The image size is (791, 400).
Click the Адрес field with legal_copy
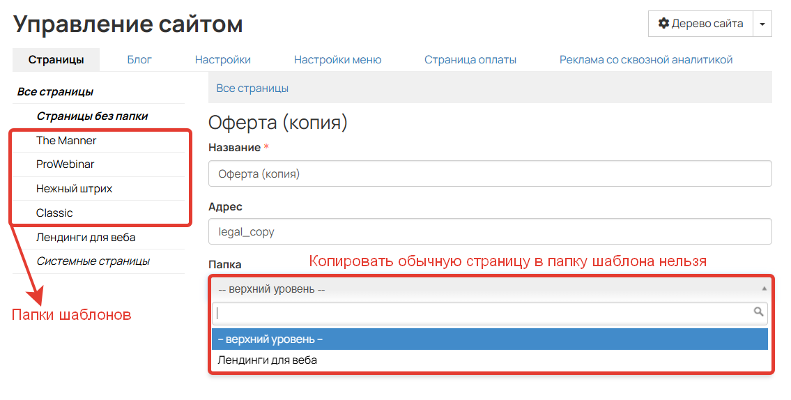tap(490, 231)
